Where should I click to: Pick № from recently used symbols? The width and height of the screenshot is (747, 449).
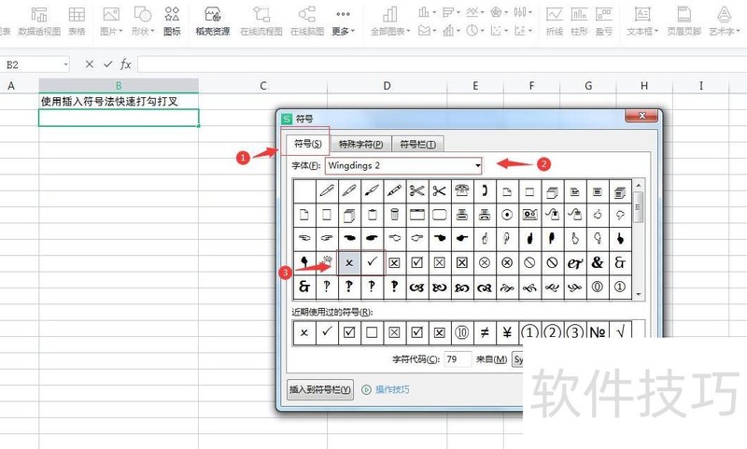point(598,331)
